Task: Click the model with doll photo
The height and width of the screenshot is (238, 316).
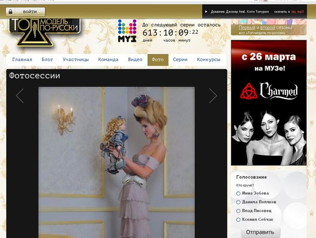Action: click(117, 162)
